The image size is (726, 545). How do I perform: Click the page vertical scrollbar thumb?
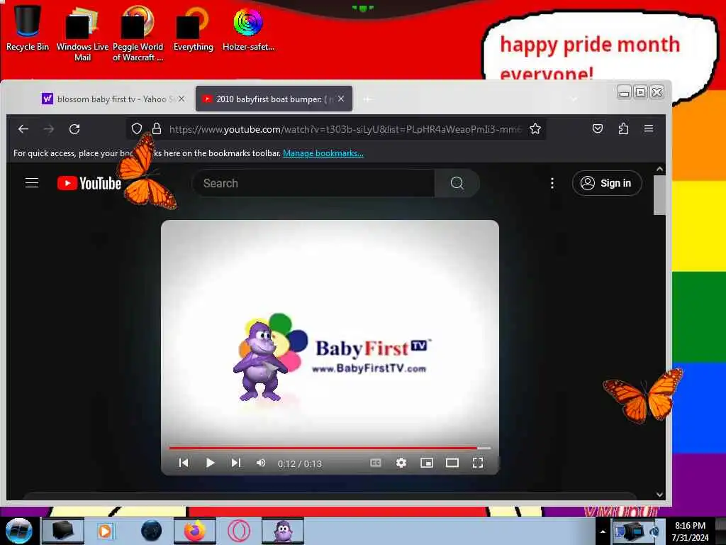(659, 196)
